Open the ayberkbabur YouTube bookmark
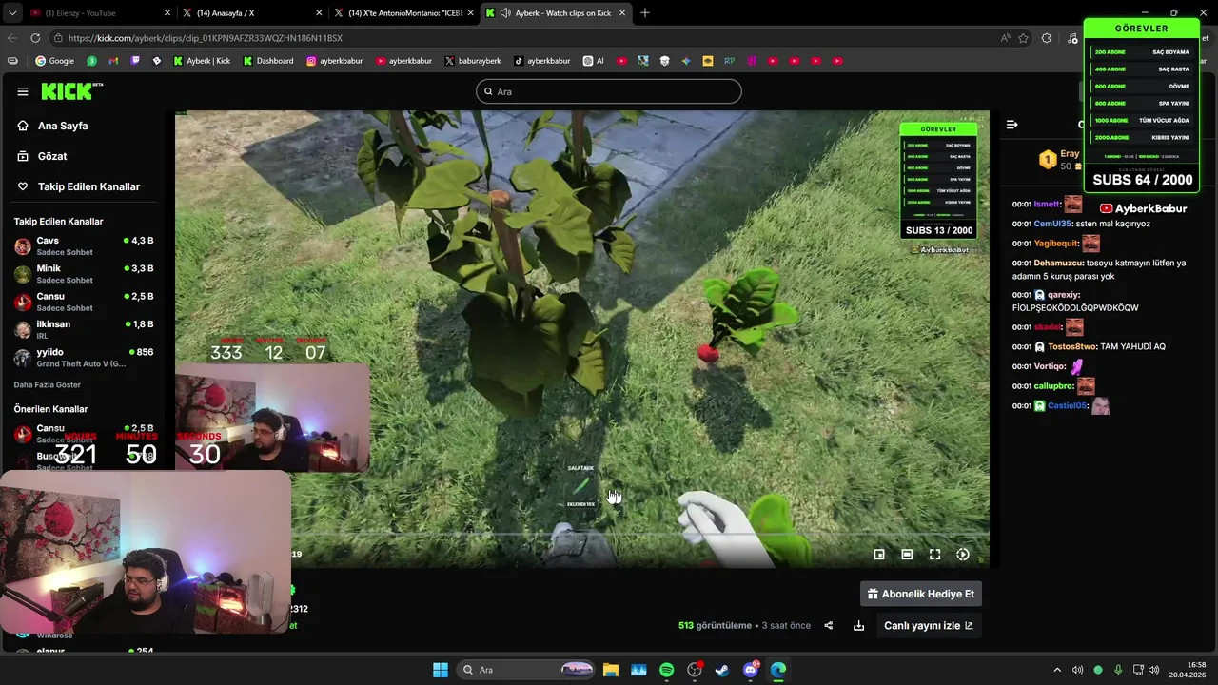This screenshot has width=1218, height=685. (403, 61)
